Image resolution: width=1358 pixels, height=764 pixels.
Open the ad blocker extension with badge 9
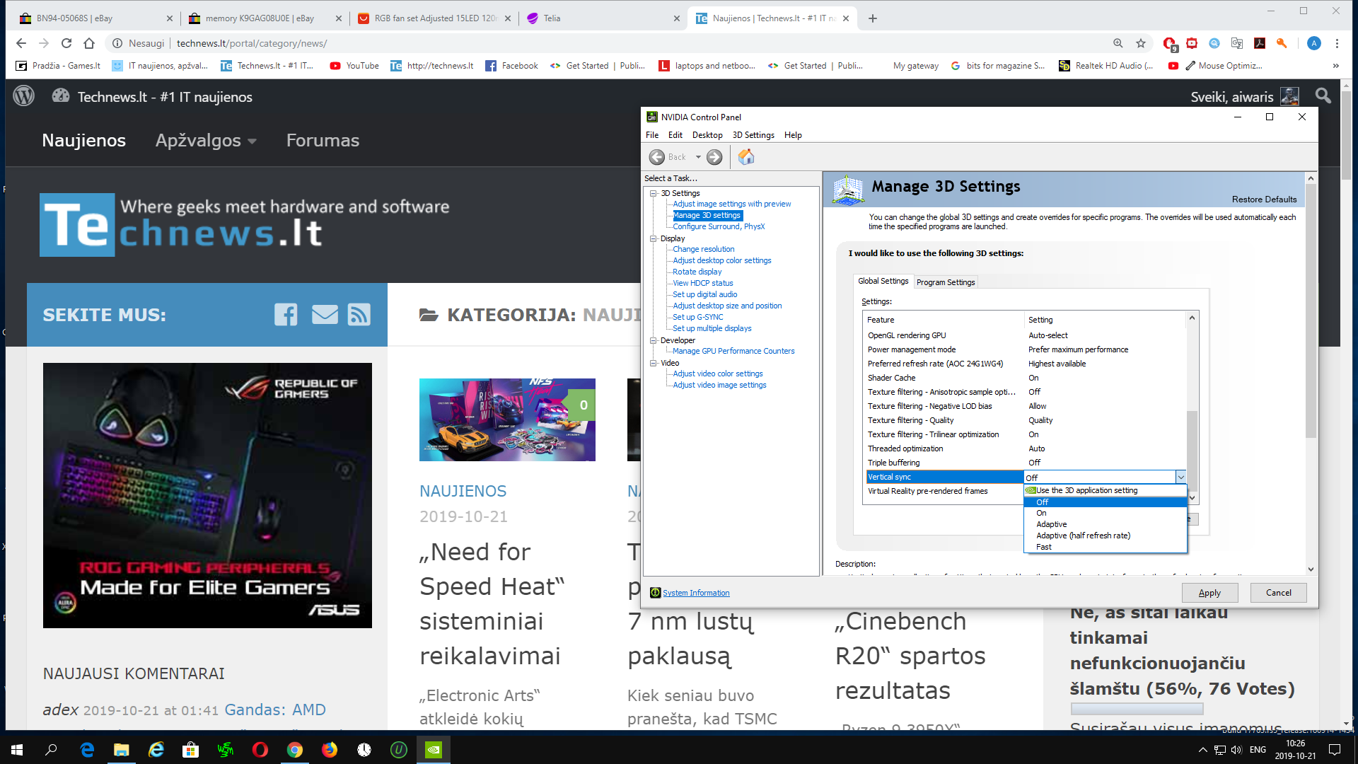(1170, 44)
